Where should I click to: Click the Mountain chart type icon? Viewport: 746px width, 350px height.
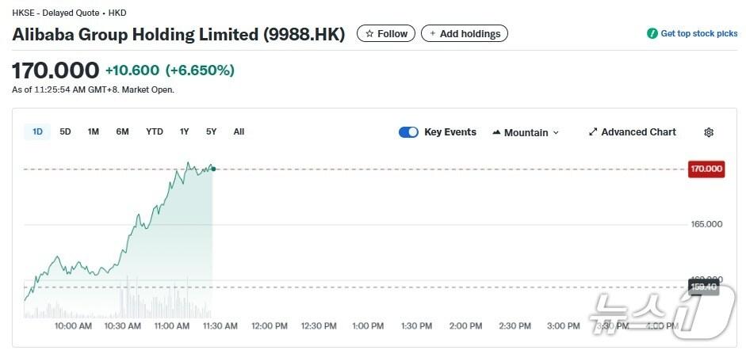tap(496, 132)
